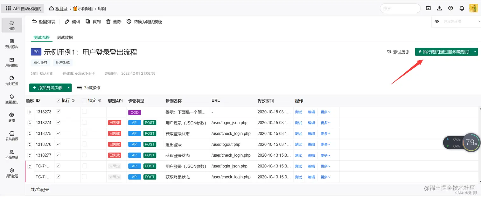Screen dimensions: 481x197
Task: Open 协作成员 in left sidebar
Action: coord(12,154)
